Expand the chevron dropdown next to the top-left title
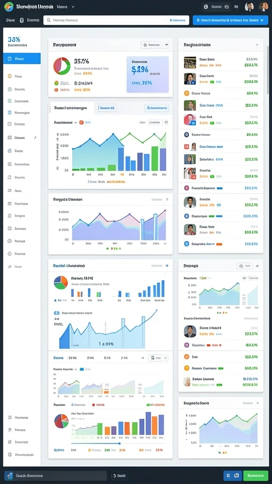Image resolution: width=272 pixels, height=484 pixels. coord(73,7)
